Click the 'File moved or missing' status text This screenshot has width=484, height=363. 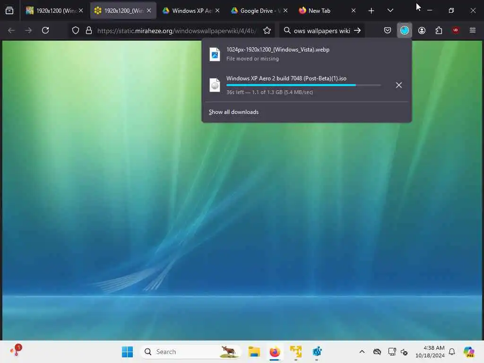coord(252,59)
